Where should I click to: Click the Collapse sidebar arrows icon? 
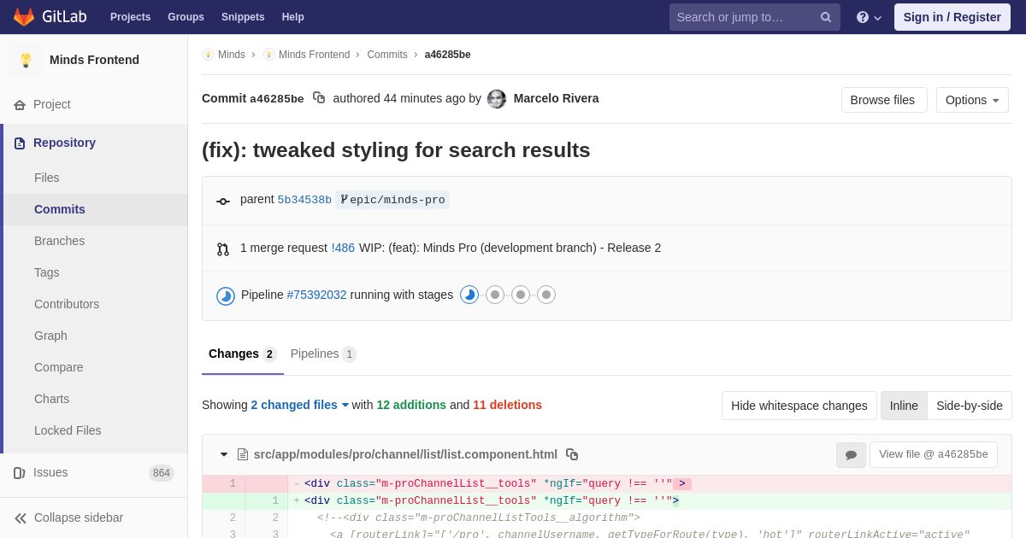coord(21,518)
